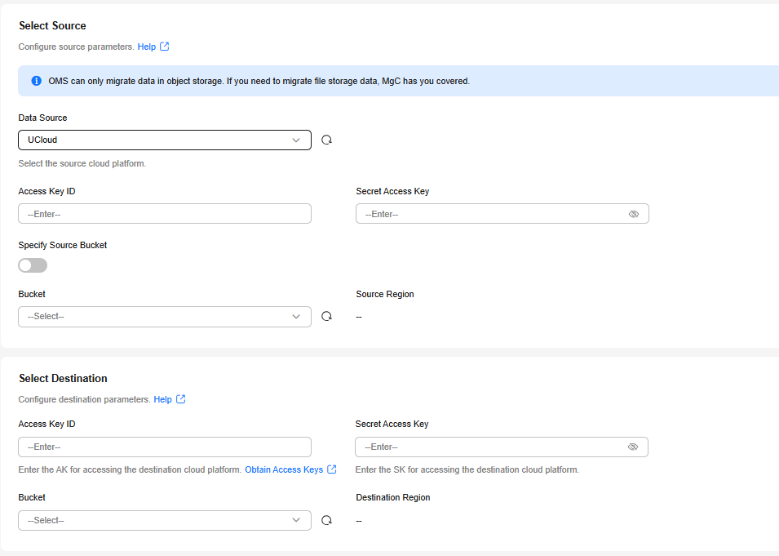
Task: Open Help link under Select Destination
Action: click(162, 399)
